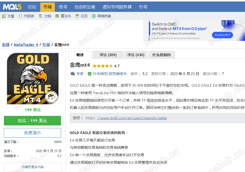Image resolution: width=245 pixels, height=172 pixels.
Task: Switch to the 什么是新的 tab
Action: point(161,55)
